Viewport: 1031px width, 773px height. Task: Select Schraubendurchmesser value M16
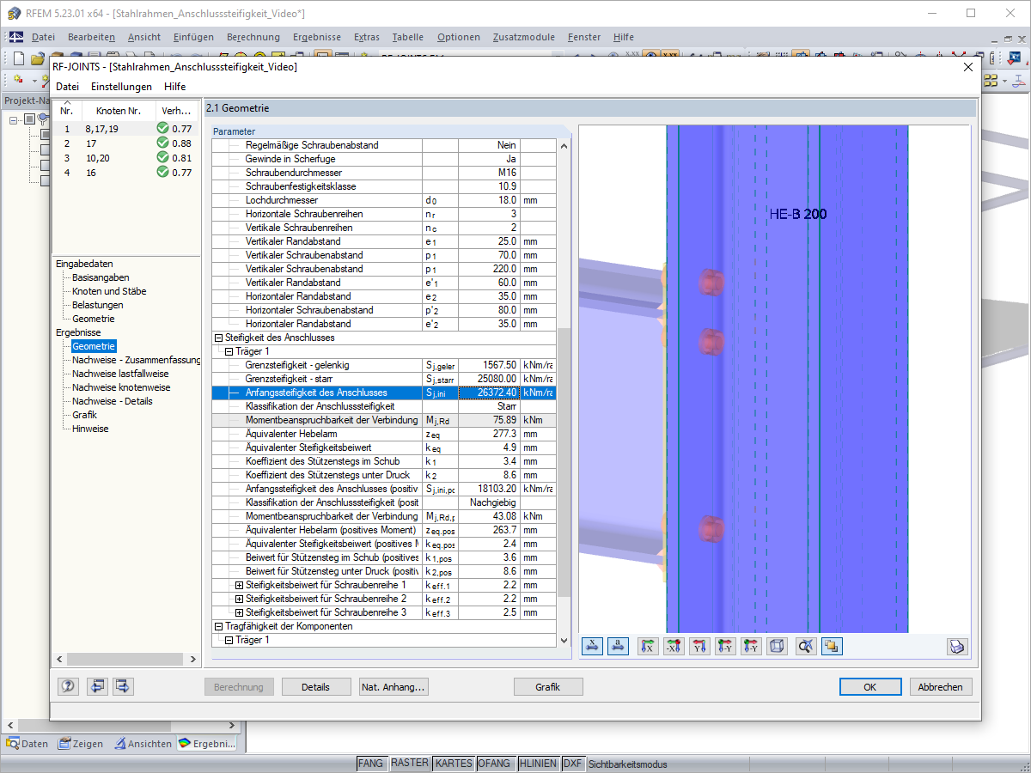point(489,173)
